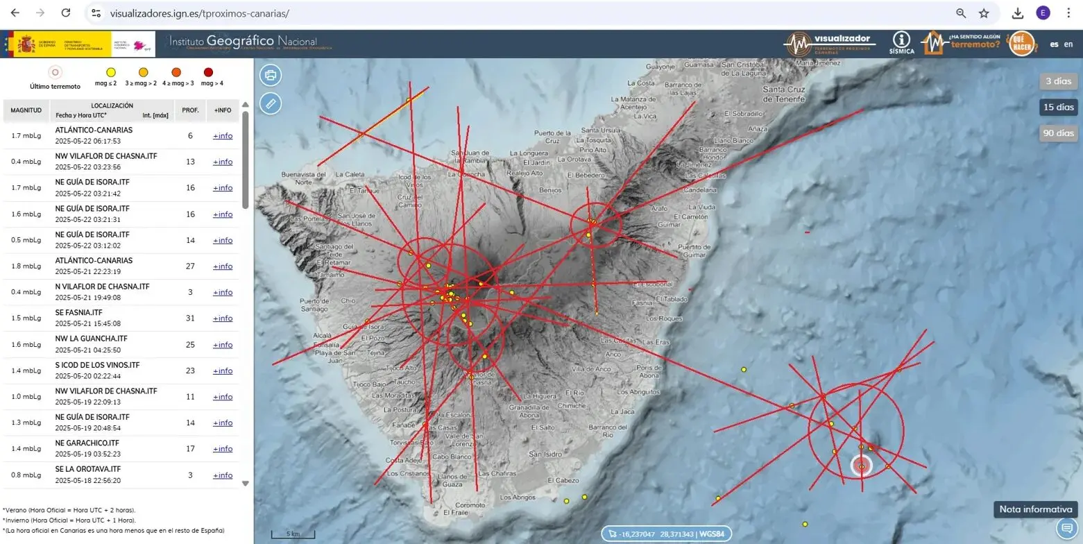Open +info for NW La Guancha quake

coord(223,345)
